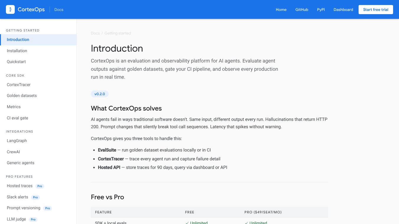Viewport: 399px width, 224px height.
Task: Click the Docs breadcrumb link
Action: coord(95,33)
